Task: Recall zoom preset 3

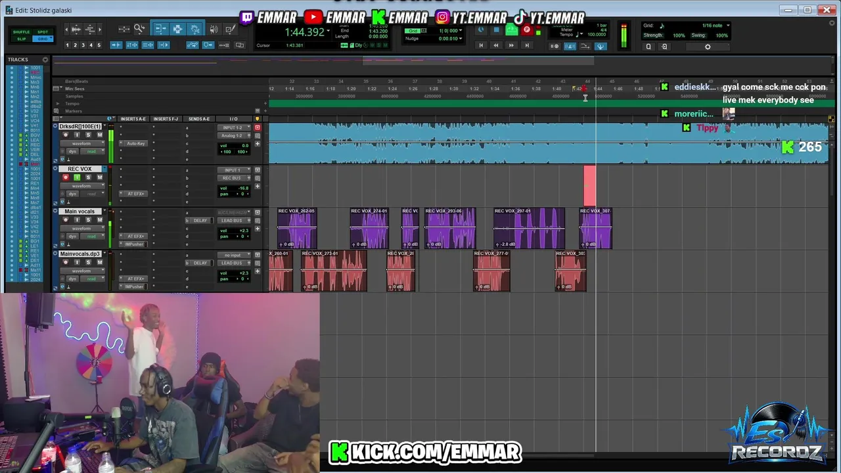Action: coord(83,45)
